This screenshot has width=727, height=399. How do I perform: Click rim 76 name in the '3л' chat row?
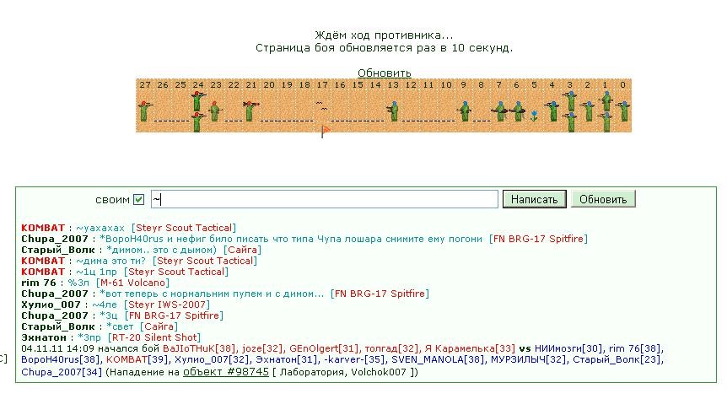pyautogui.click(x=39, y=283)
